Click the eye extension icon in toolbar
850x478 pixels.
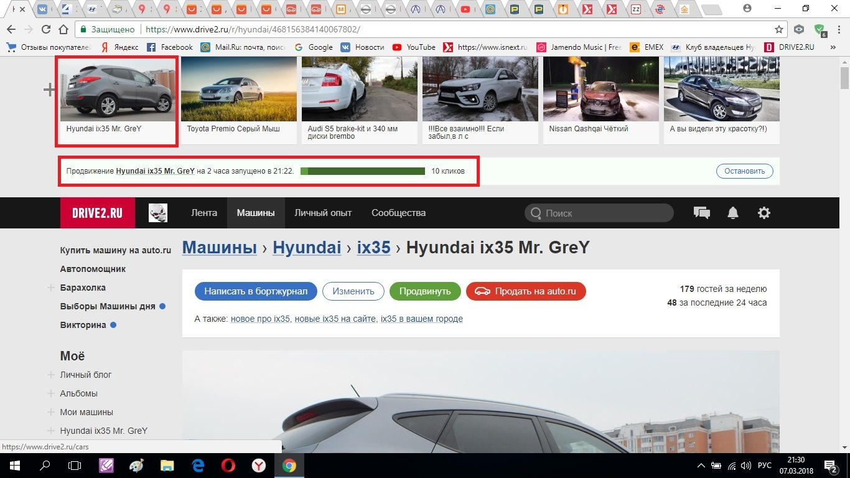[800, 29]
